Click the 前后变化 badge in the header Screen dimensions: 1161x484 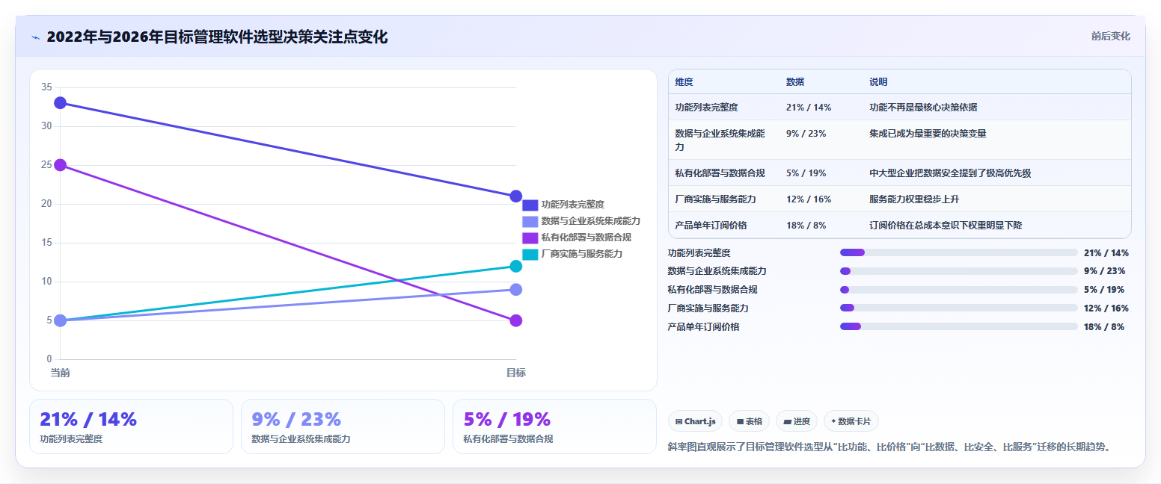(1110, 36)
